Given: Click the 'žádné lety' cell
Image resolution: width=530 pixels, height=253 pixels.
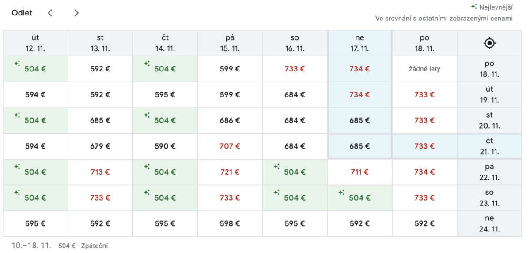Looking at the screenshot, I should [424, 69].
